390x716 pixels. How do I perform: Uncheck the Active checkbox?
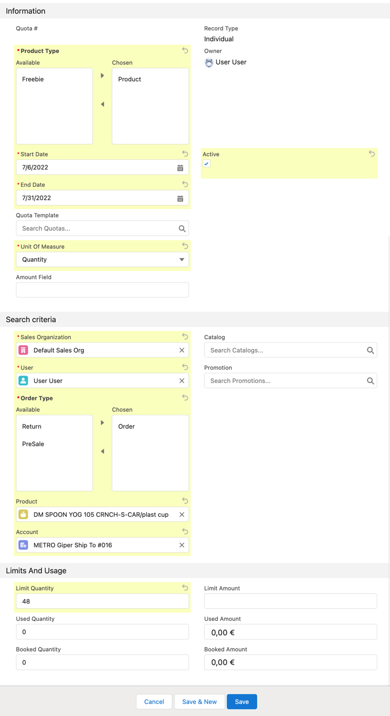206,163
